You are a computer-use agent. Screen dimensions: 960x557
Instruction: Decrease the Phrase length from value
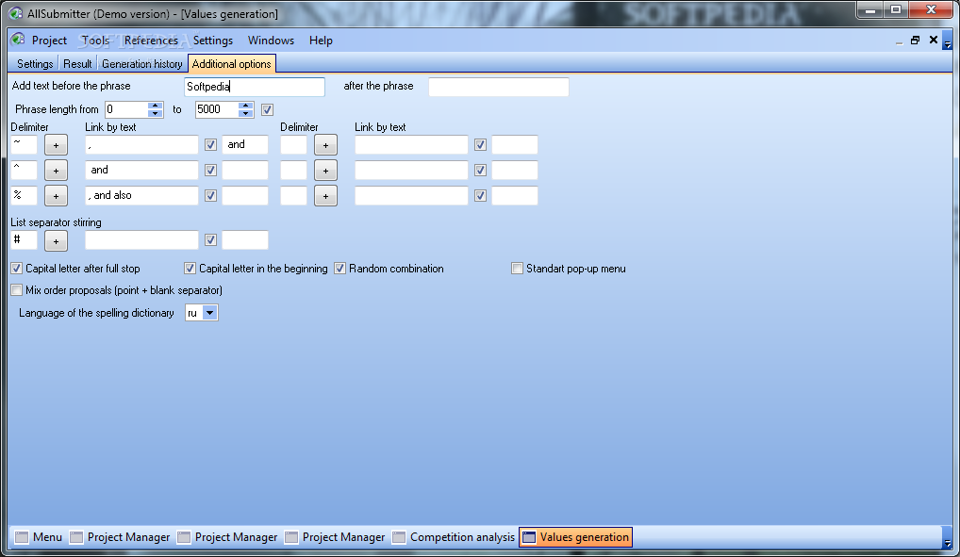pyautogui.click(x=156, y=114)
